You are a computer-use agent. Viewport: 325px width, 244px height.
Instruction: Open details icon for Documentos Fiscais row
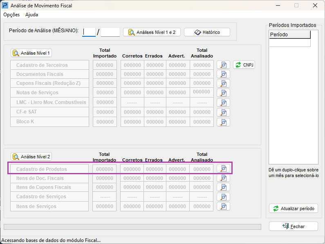click(223, 74)
